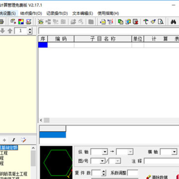179x179 pixels.
Task: Click the gray up-arrow move button
Action: pyautogui.click(x=10, y=31)
